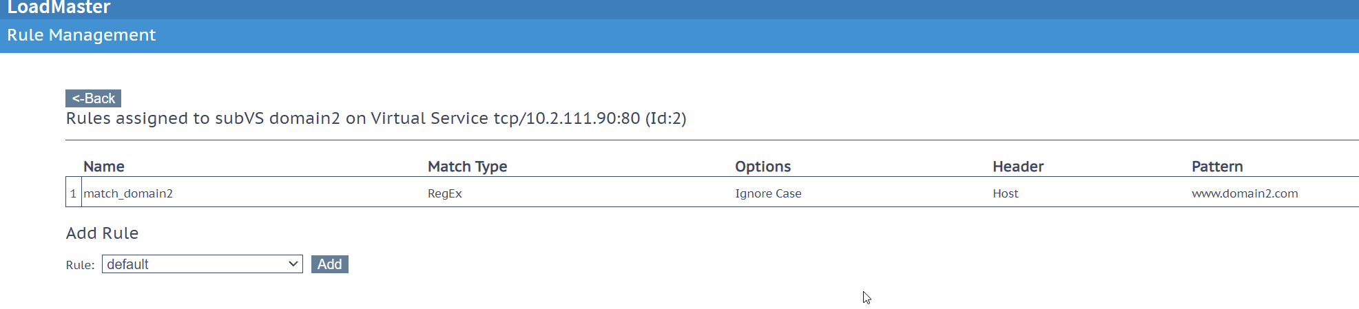
Task: Expand the chevron arrow of Rule select
Action: pyautogui.click(x=293, y=264)
